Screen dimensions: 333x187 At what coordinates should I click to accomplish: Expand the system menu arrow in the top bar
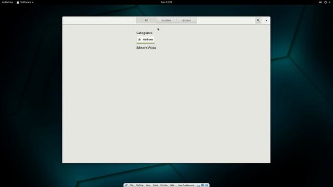(x=329, y=2)
